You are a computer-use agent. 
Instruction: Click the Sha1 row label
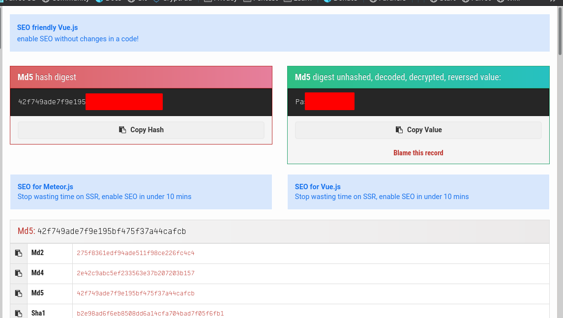click(x=38, y=313)
